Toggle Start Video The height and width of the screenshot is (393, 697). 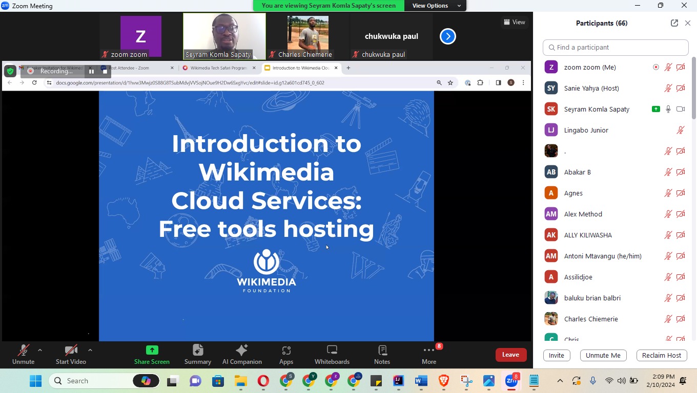[x=71, y=355]
